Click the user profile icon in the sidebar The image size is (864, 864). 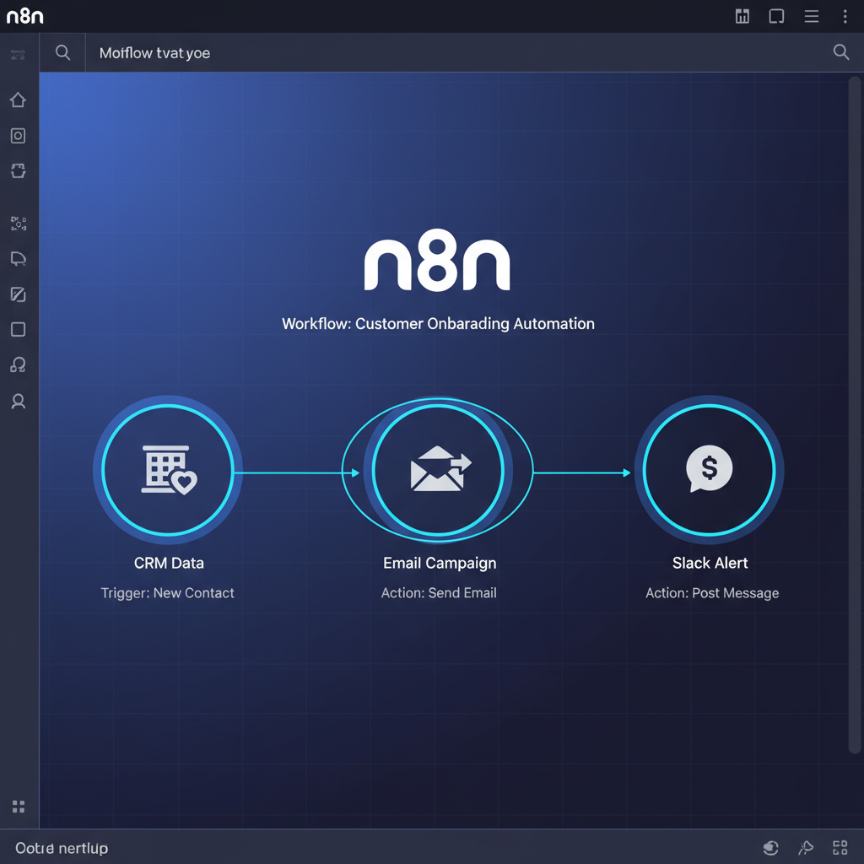(x=18, y=401)
